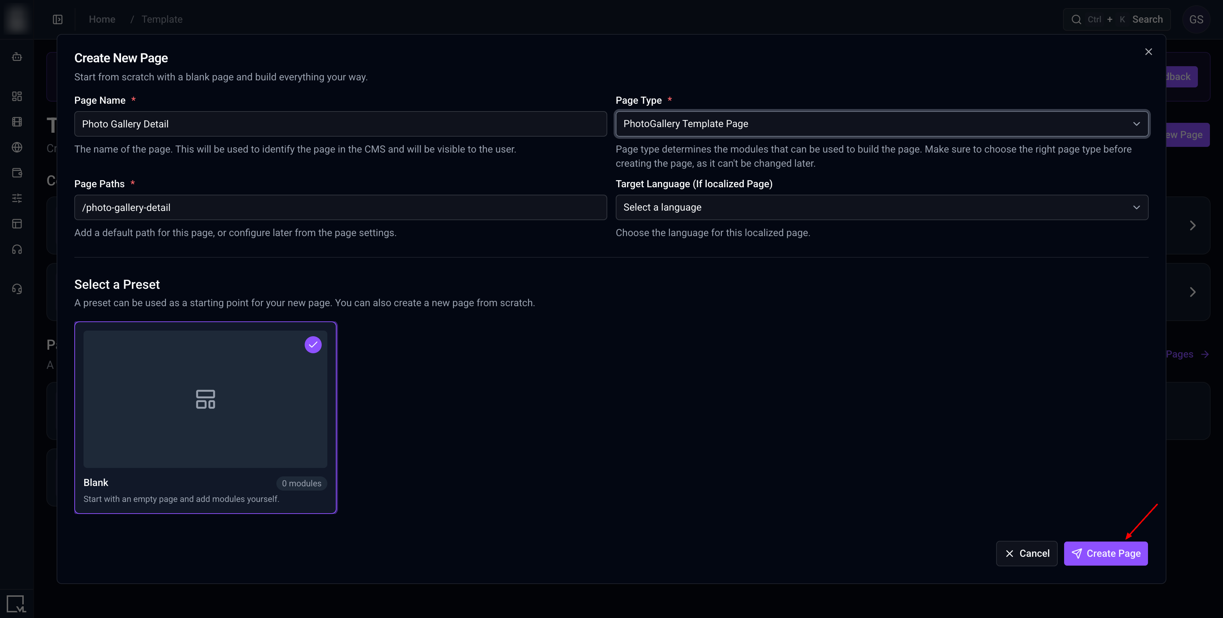The width and height of the screenshot is (1223, 618).
Task: Click the Blank preset title
Action: pos(96,483)
